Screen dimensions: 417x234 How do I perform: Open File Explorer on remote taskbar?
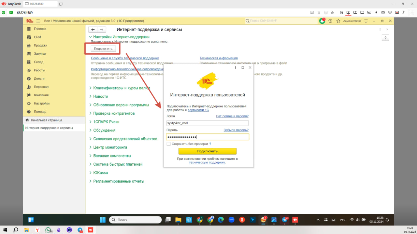pyautogui.click(x=178, y=220)
